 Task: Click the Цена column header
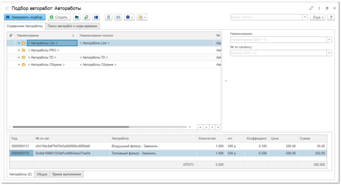(283, 138)
